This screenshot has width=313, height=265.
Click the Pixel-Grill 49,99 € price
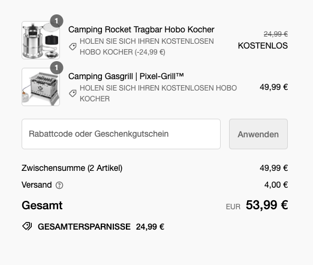click(274, 87)
